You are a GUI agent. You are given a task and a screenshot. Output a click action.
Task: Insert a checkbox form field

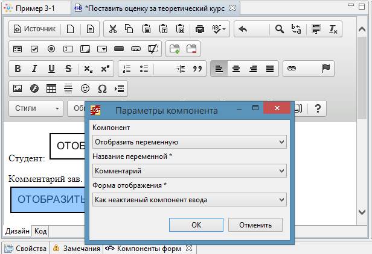point(34,49)
